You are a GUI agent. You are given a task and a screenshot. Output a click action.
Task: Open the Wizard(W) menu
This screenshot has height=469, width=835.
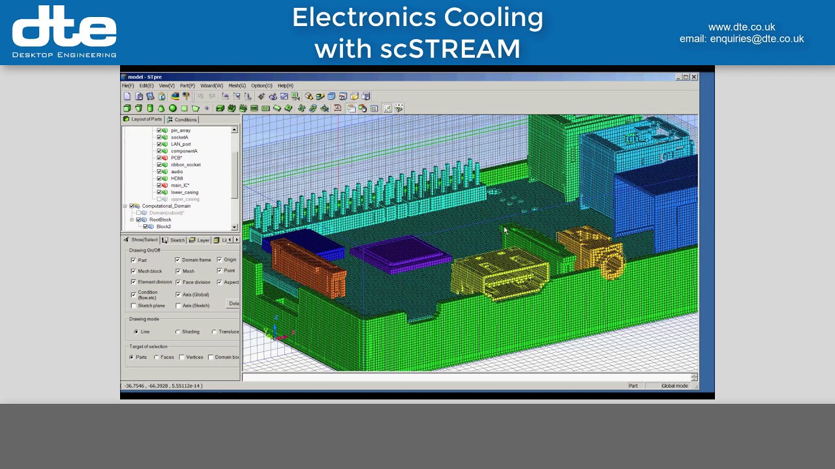pos(211,86)
